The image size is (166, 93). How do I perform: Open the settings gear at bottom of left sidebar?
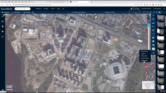[3, 90]
